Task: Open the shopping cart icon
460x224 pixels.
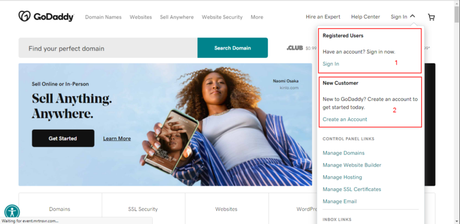Action: [x=431, y=17]
